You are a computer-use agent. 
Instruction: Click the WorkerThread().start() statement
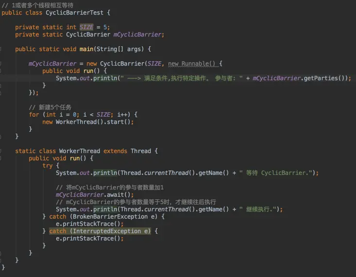click(95, 122)
